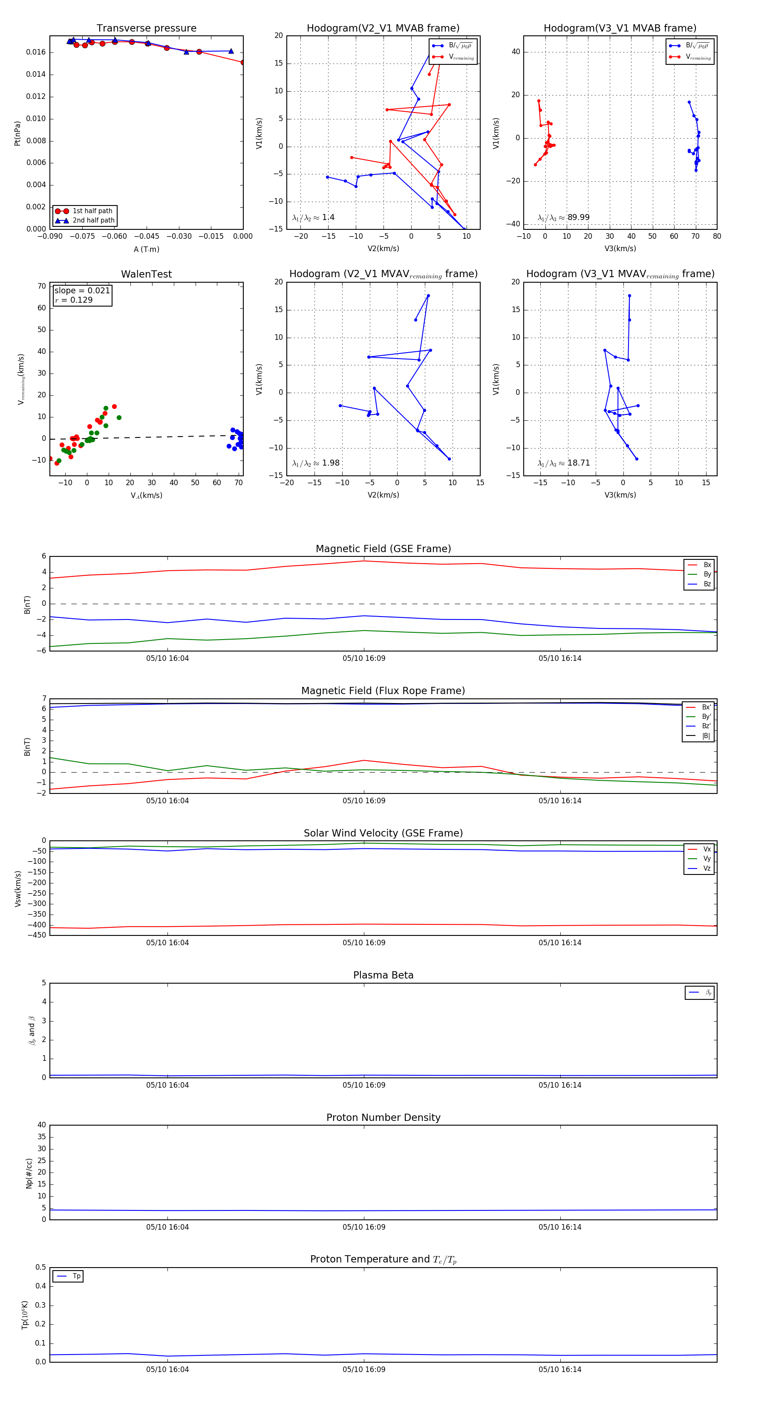The height and width of the screenshot is (1407, 767).
Task: Click '05/10 16:14' tick under Solar Wind plot
Action: pos(560,942)
